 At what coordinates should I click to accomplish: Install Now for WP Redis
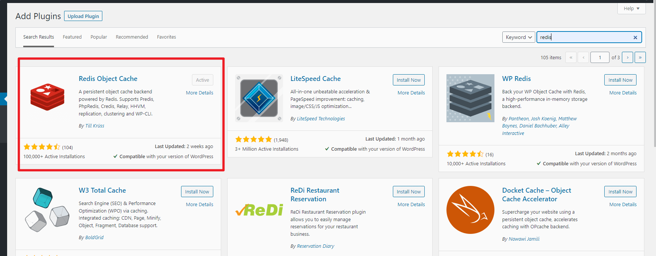tap(620, 80)
